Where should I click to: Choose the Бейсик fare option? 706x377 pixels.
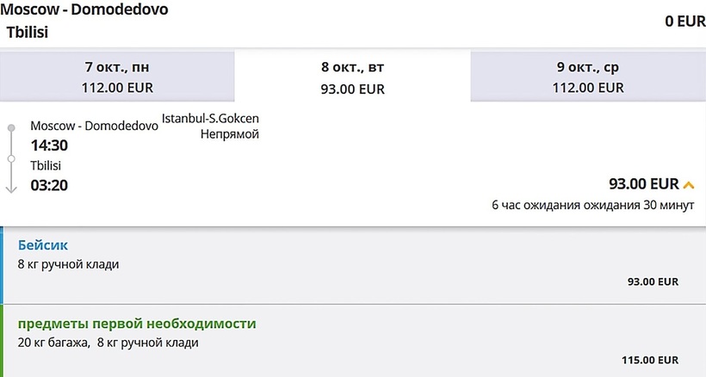pyautogui.click(x=43, y=245)
